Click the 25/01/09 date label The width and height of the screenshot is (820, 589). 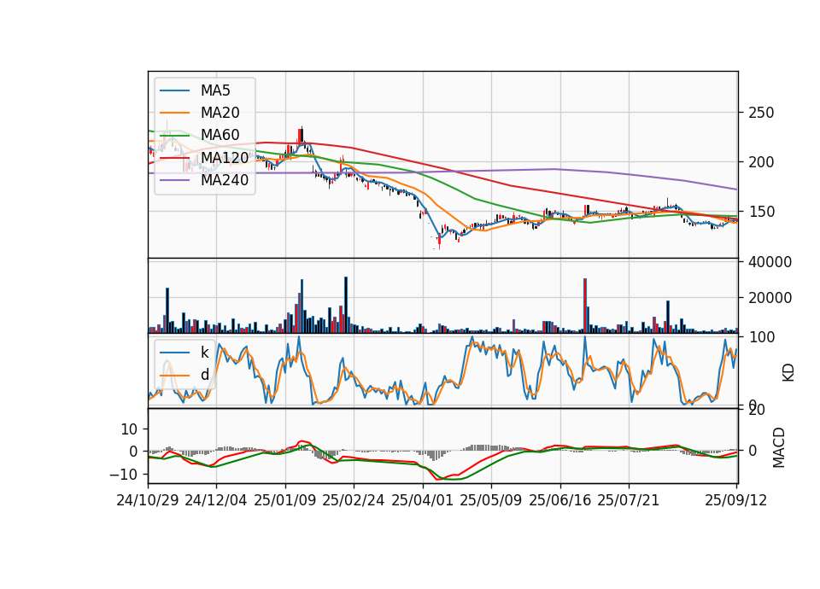pyautogui.click(x=285, y=500)
